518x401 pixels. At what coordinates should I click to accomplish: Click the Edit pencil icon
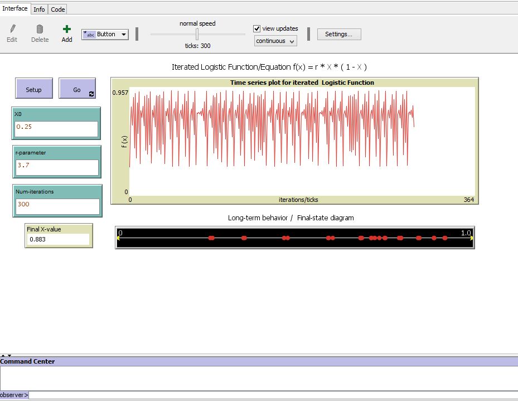pos(12,29)
